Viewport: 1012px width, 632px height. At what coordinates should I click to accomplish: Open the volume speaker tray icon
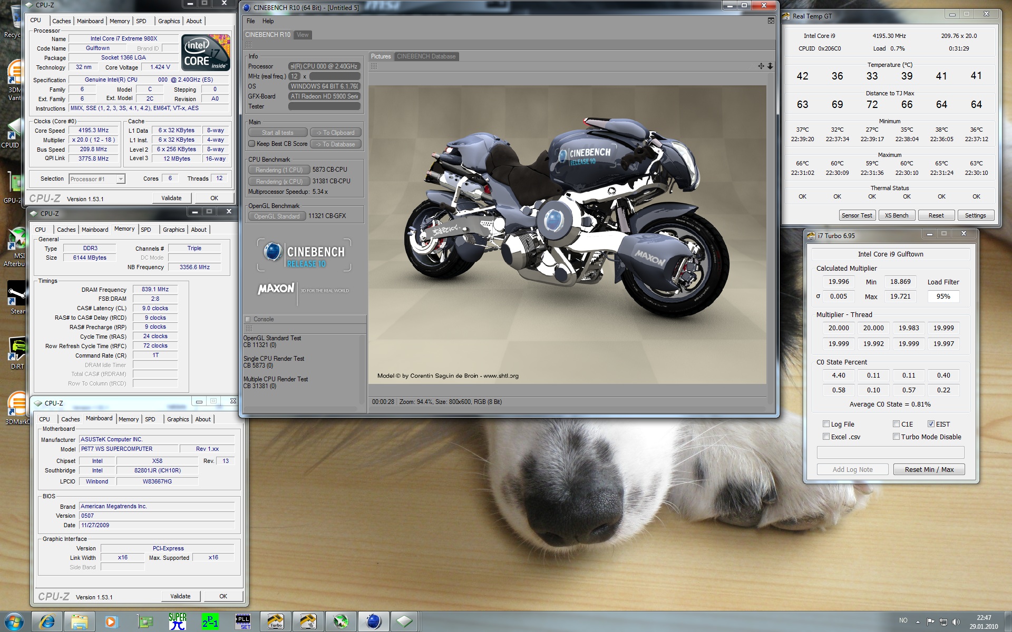click(x=956, y=621)
